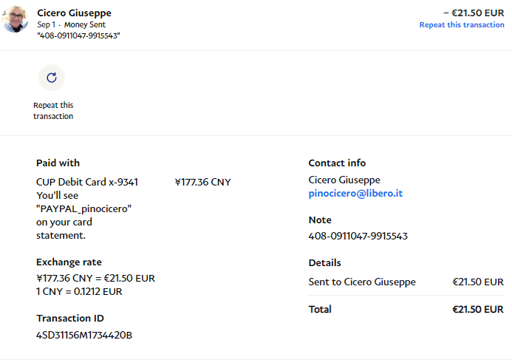Click the circular repeat arrow icon
Viewport: 512px width, 360px height.
(52, 78)
